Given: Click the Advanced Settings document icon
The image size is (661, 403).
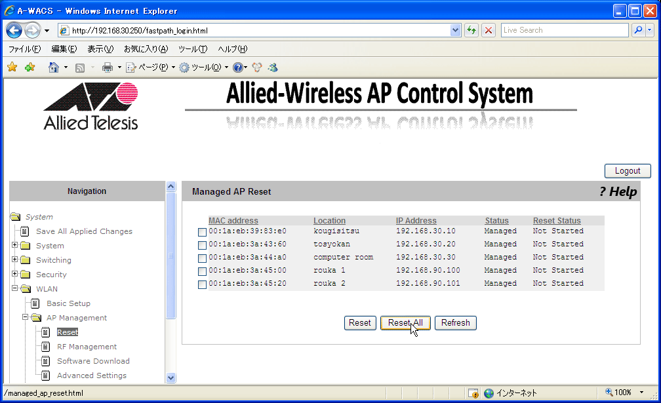Looking at the screenshot, I should [46, 375].
